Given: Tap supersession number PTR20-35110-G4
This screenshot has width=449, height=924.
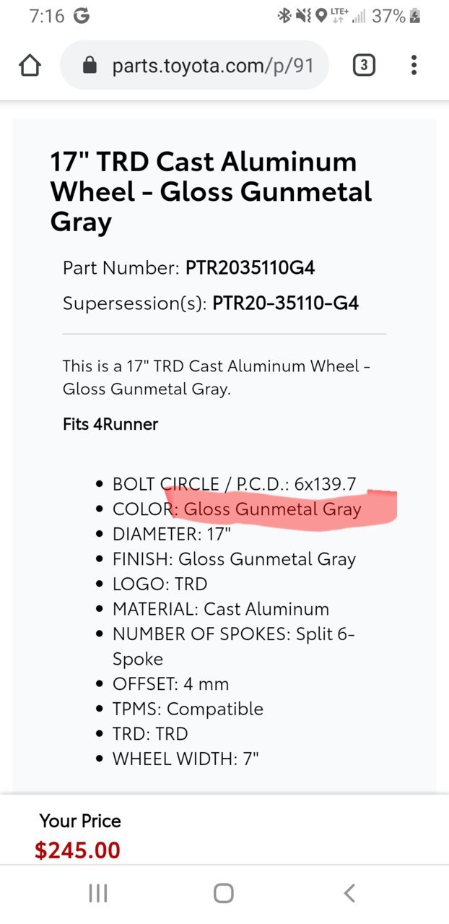Looking at the screenshot, I should point(285,303).
